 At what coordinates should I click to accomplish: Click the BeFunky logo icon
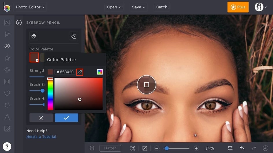(x=7, y=7)
